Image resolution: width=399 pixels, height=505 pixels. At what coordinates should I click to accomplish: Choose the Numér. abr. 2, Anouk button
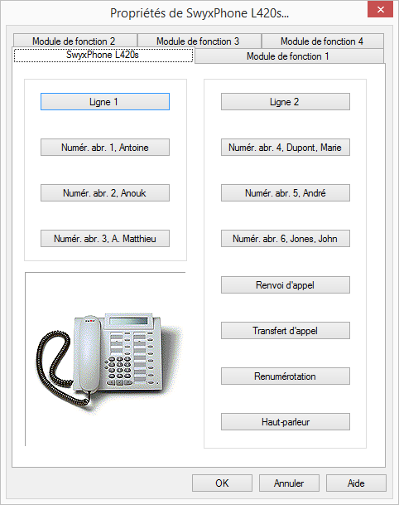(x=105, y=193)
